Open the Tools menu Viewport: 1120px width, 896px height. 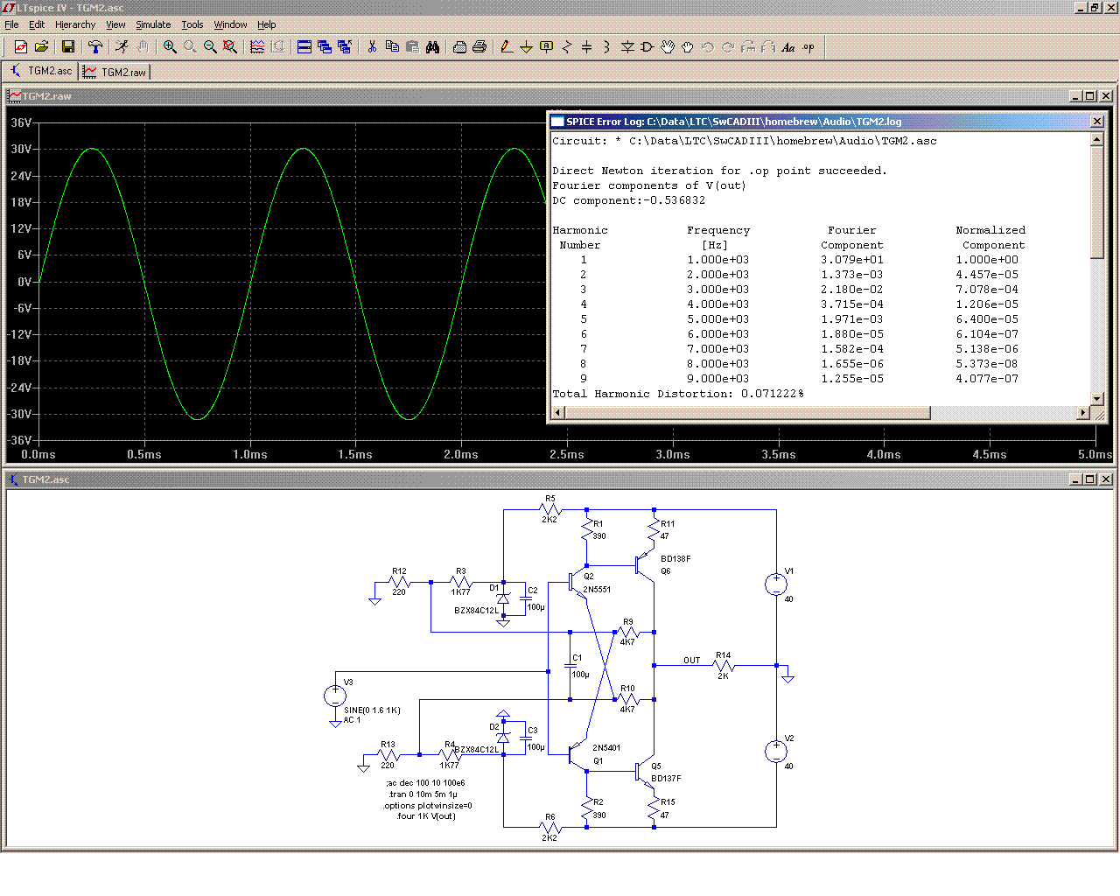point(192,24)
